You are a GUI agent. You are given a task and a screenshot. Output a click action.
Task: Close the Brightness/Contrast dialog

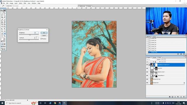pos(47,29)
